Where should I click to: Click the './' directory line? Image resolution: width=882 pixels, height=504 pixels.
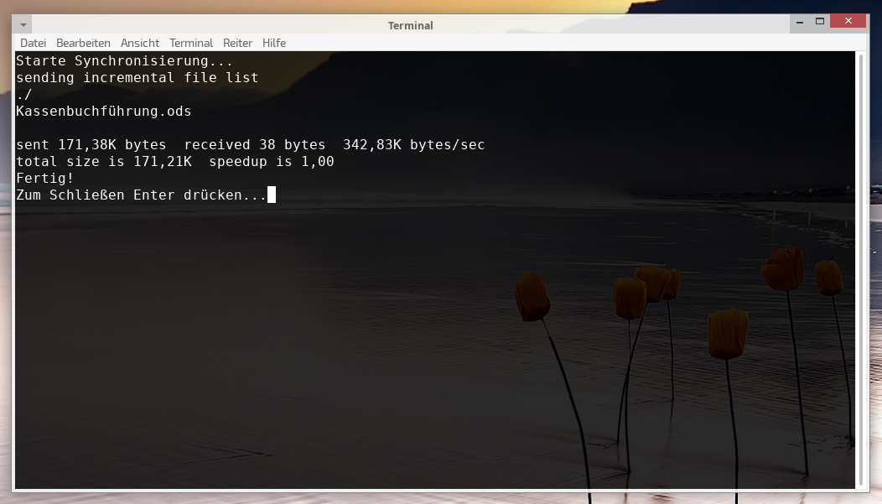pyautogui.click(x=24, y=94)
